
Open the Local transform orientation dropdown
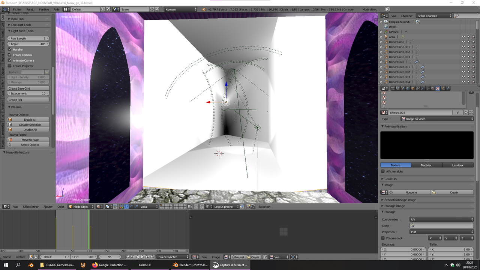pos(148,207)
